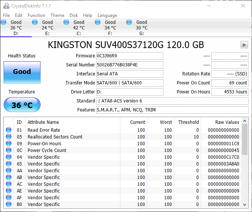Click status orb for Power Cycle Count

(9, 150)
